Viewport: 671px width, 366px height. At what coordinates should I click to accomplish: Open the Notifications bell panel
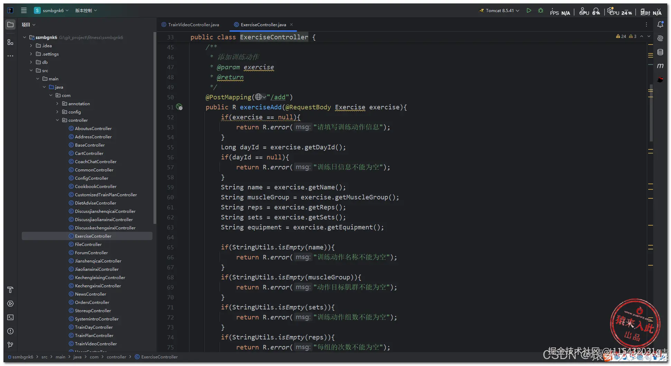(x=660, y=24)
